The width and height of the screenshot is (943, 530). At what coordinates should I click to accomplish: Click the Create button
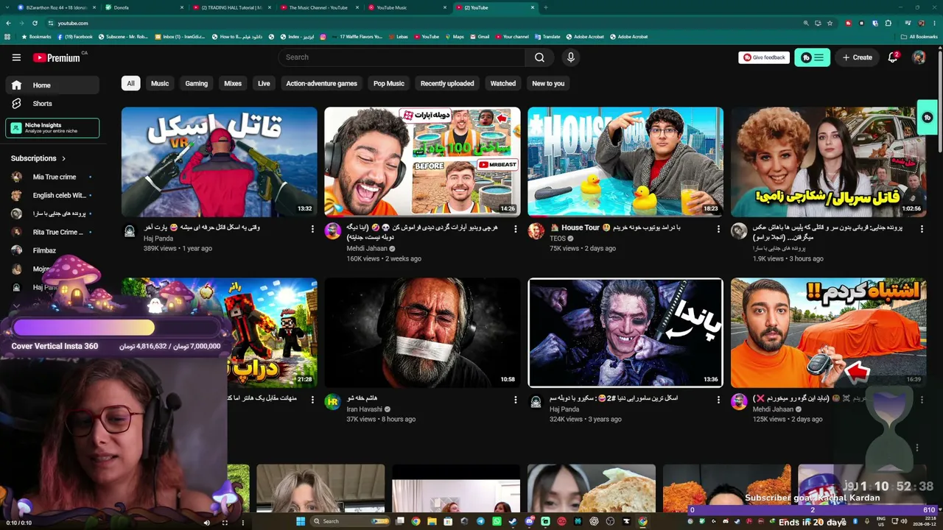858,57
